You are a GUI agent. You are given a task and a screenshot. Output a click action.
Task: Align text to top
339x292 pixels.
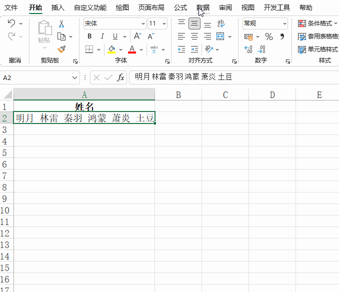click(181, 22)
